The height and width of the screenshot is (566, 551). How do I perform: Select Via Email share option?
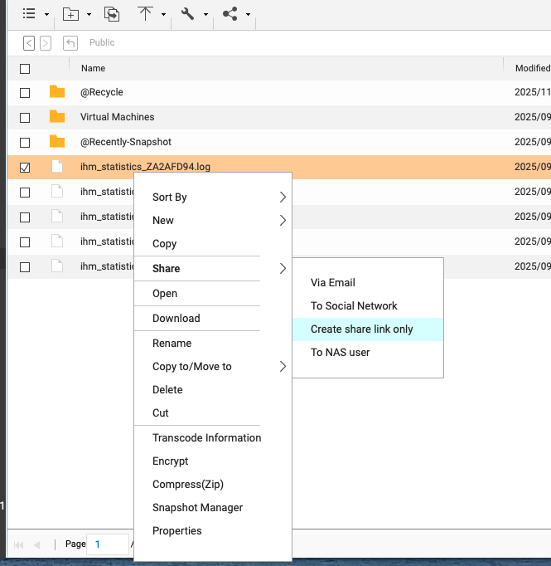click(333, 283)
